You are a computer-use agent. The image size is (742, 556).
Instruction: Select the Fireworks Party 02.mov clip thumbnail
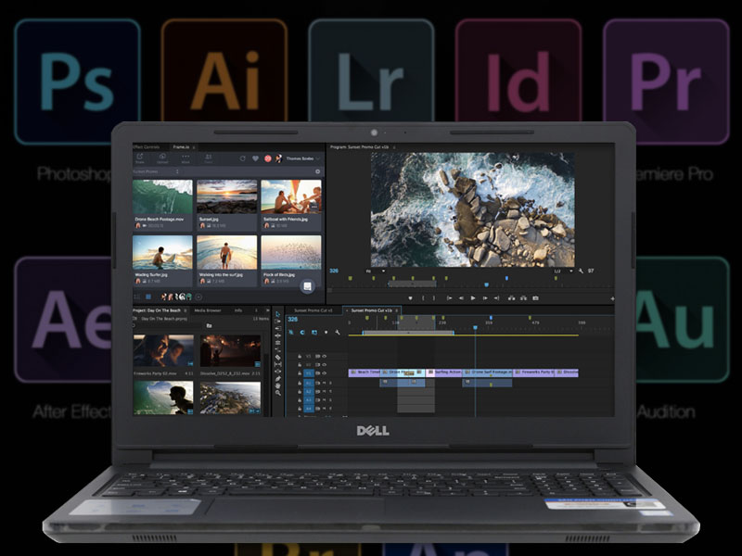click(163, 351)
